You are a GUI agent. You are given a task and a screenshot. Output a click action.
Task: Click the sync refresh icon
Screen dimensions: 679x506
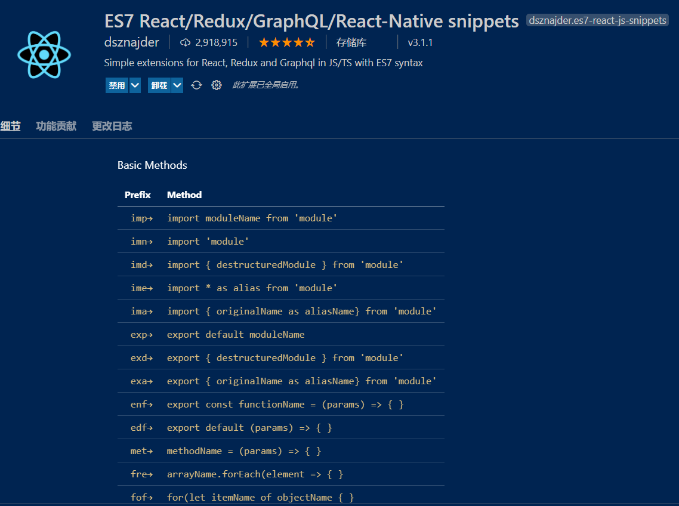click(196, 85)
